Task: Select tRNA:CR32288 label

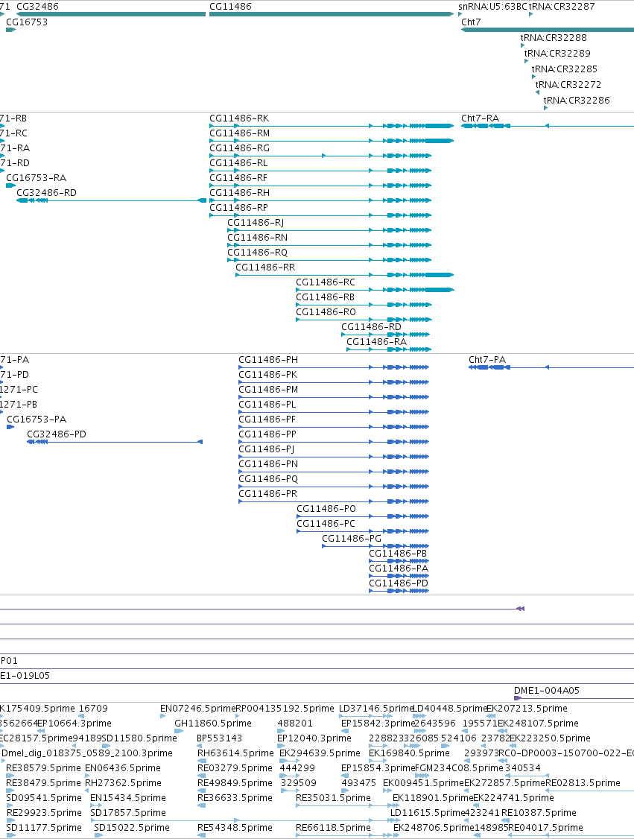Action: [554, 37]
